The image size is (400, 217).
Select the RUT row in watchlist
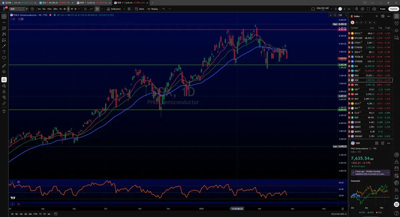[x=370, y=99]
